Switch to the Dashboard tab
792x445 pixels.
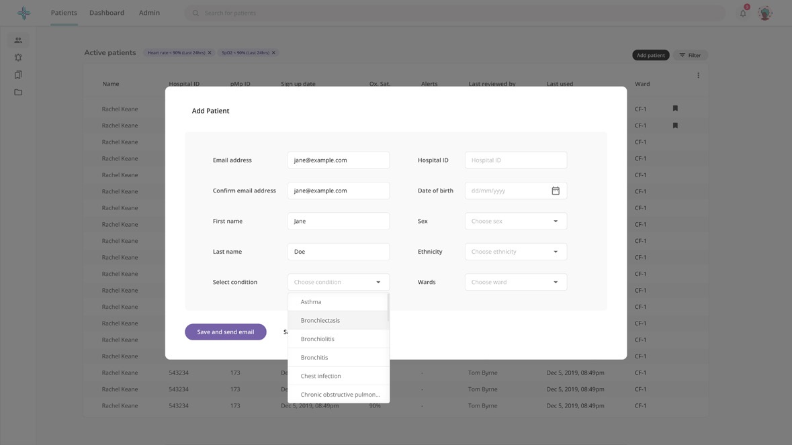coord(107,13)
